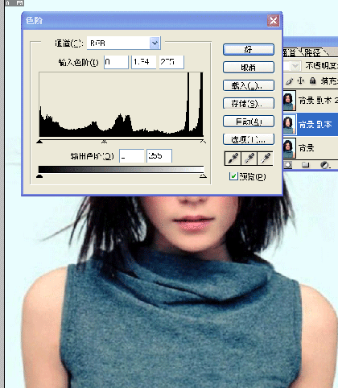Toggle the 预览 preview checkbox
Viewport: 338px width, 388px height.
(233, 176)
